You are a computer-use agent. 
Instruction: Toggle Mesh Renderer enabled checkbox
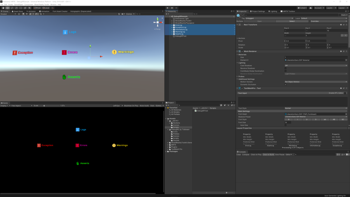click(x=242, y=51)
